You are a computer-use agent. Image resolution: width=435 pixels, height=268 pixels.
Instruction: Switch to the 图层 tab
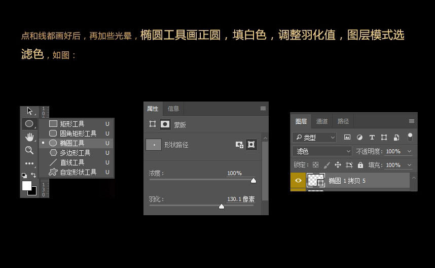click(301, 121)
